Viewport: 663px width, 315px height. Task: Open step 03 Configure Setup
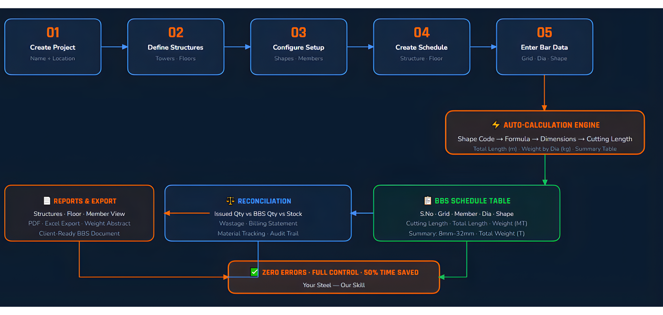point(299,47)
